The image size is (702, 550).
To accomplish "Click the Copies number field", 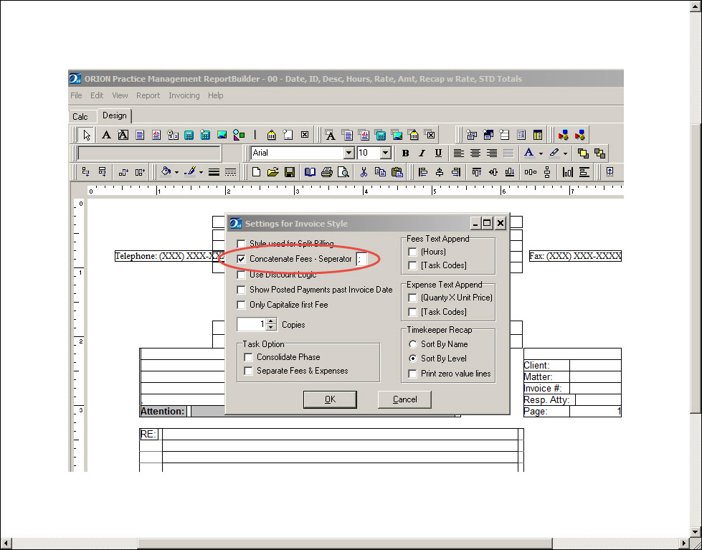I will click(x=252, y=324).
